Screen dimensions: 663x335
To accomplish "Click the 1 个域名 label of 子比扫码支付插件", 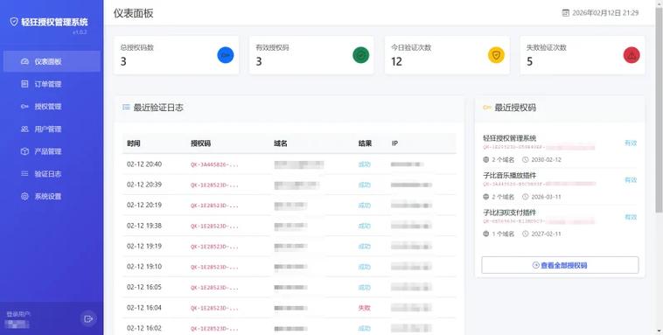I will [x=503, y=234].
